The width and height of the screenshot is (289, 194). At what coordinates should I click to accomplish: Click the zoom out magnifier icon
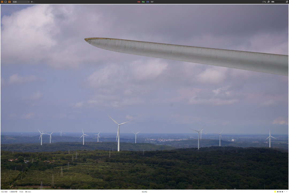[269, 2]
